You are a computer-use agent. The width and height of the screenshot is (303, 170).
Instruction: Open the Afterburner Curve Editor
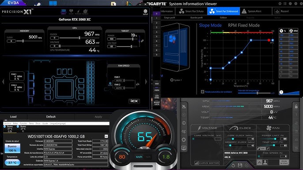(207, 163)
